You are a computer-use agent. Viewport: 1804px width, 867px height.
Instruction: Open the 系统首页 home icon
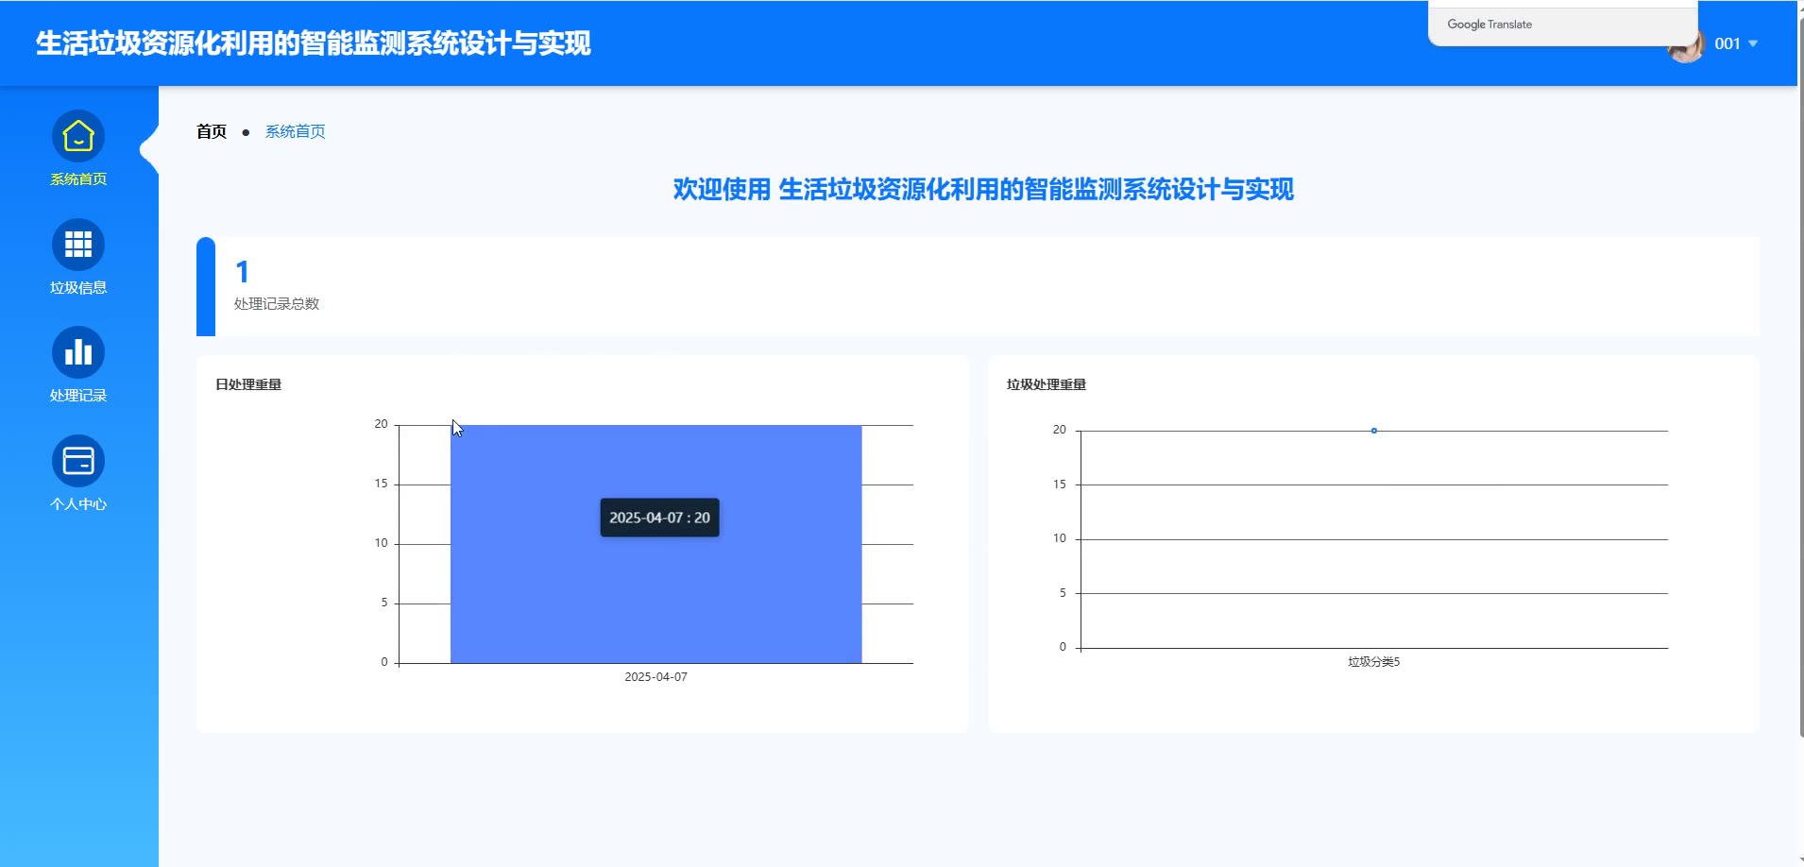pyautogui.click(x=78, y=137)
